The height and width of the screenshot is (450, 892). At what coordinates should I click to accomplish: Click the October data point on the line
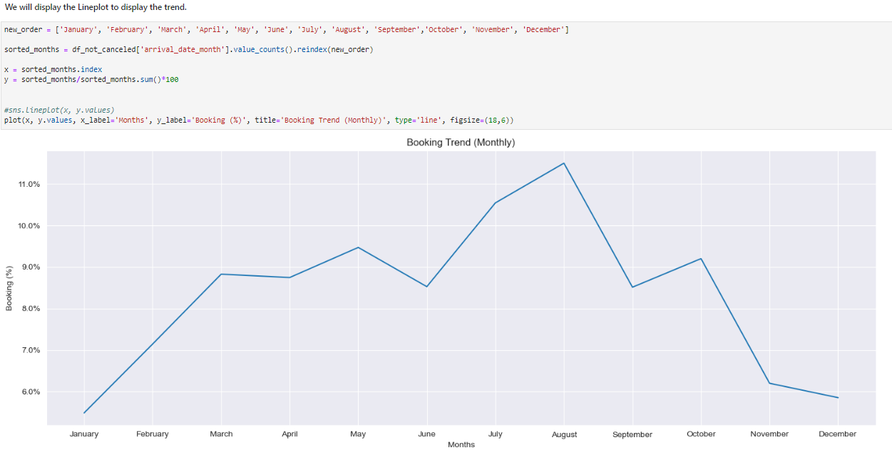701,259
